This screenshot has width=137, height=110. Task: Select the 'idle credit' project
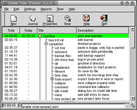(61, 91)
